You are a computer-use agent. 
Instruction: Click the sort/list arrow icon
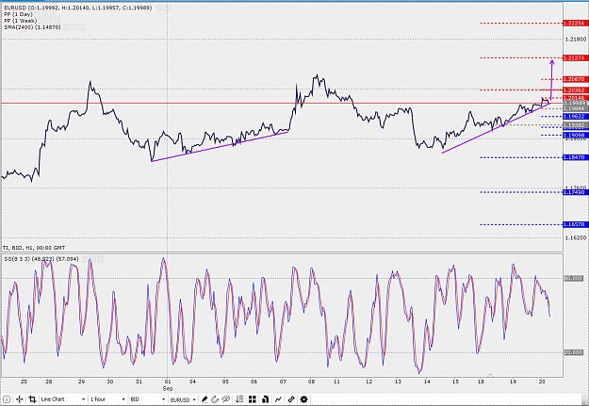239,399
